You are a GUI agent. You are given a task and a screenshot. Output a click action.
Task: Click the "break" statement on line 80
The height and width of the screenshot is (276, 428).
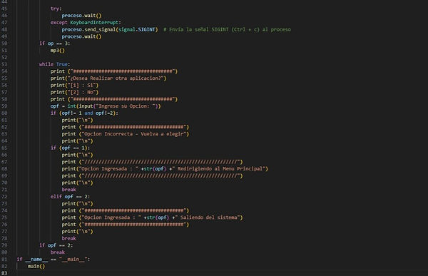(x=57, y=252)
